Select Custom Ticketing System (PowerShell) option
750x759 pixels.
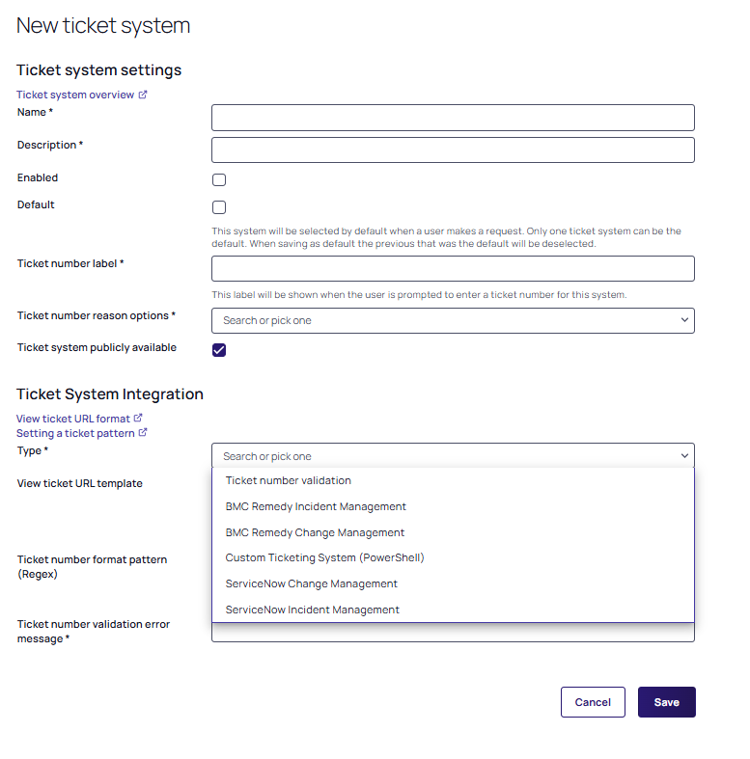click(324, 557)
